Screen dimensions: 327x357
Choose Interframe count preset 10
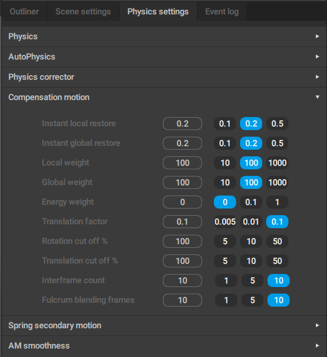(x=279, y=280)
